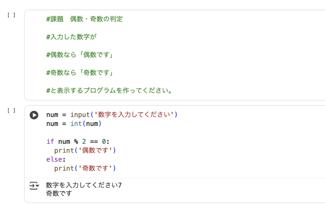Click the '#奇数なら「奇数です」' comment line

click(x=80, y=73)
